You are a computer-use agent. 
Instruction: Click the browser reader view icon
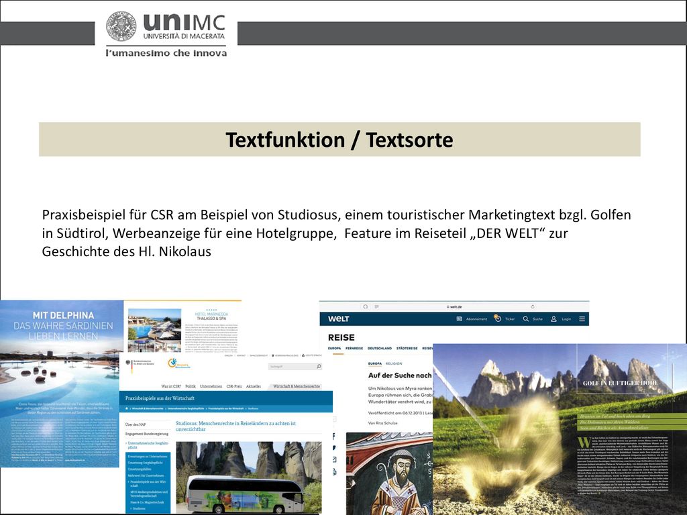(376, 306)
